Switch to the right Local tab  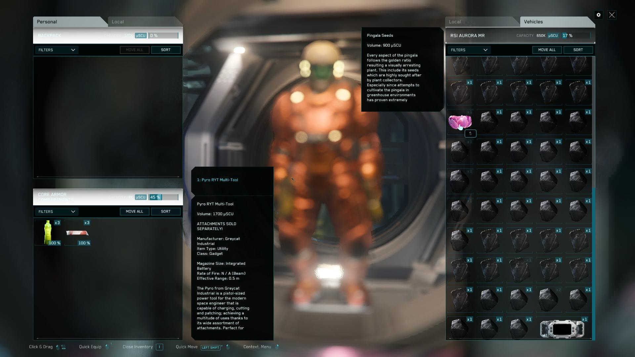[x=482, y=21]
